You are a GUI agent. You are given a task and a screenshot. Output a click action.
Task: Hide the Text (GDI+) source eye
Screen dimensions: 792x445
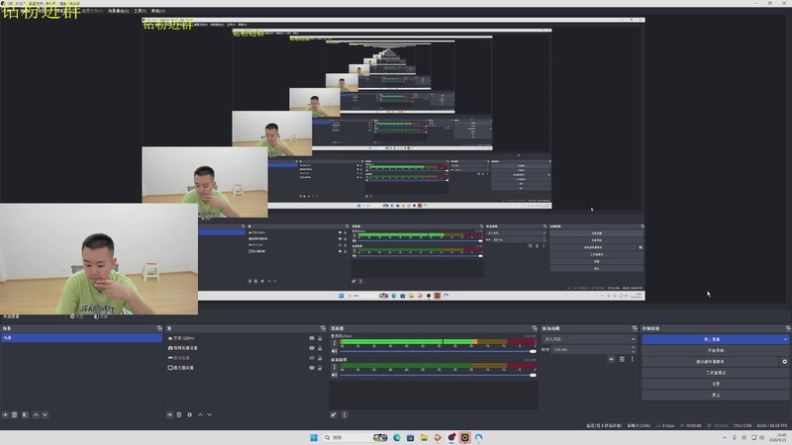pyautogui.click(x=312, y=338)
